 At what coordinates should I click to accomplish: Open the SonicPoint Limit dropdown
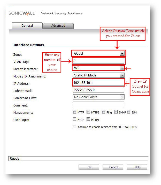pos(98,97)
